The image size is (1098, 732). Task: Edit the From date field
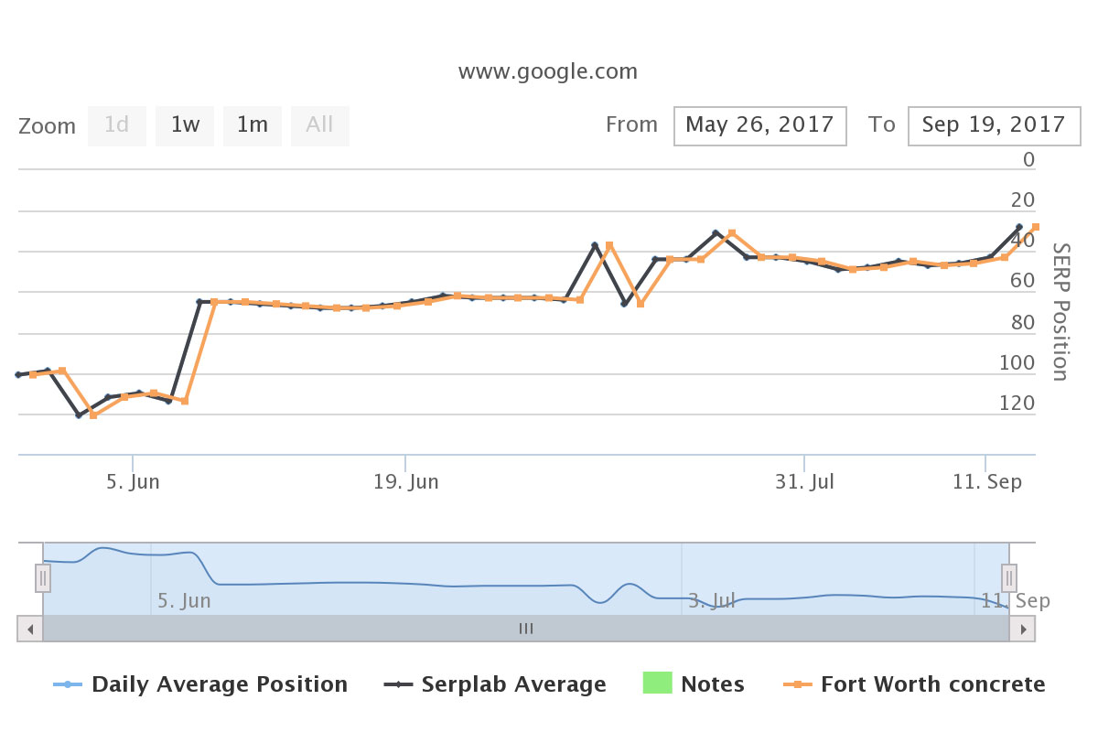tap(759, 125)
